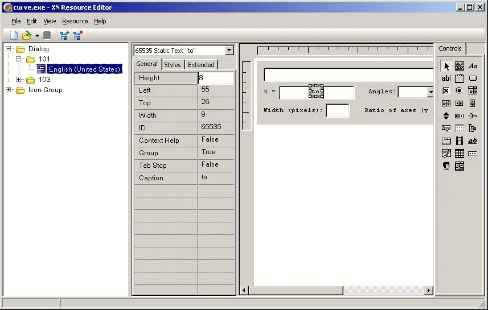Viewport: 488px width, 310px height.
Task: Choose the custom control head icon
Action: tap(446, 166)
